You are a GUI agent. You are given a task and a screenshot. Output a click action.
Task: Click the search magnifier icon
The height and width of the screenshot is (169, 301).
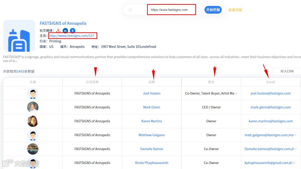pyautogui.click(x=130, y=10)
